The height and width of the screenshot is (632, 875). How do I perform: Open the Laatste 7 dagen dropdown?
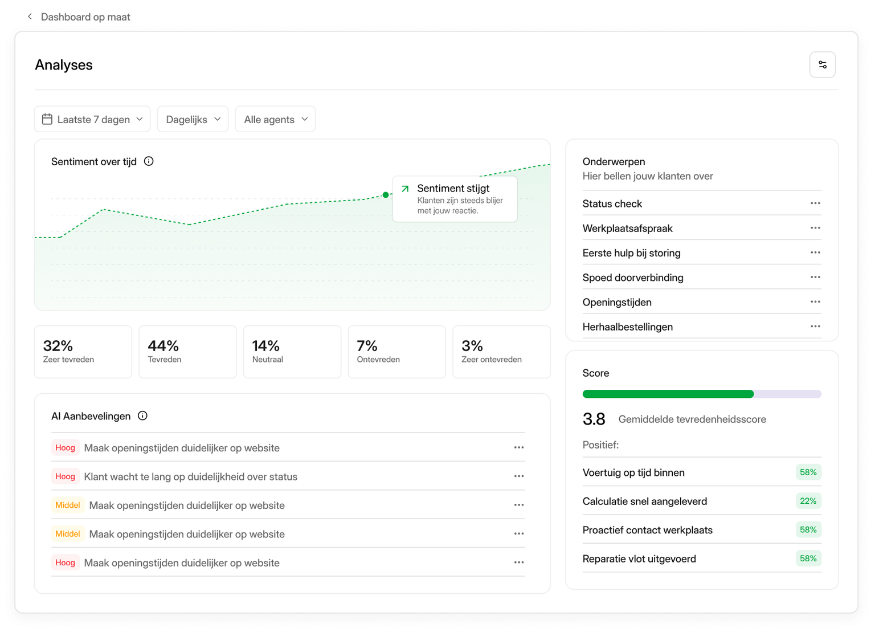pos(92,119)
